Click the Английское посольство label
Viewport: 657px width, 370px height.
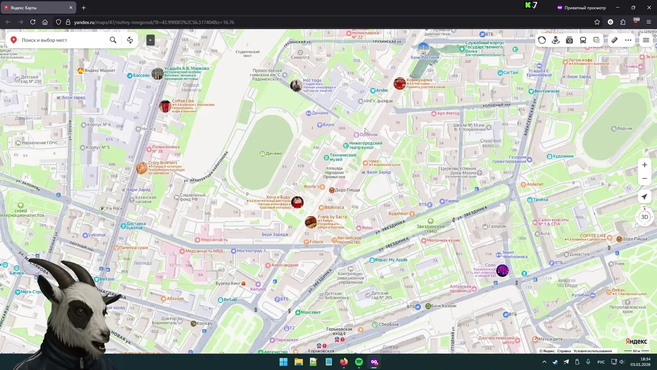click(350, 240)
